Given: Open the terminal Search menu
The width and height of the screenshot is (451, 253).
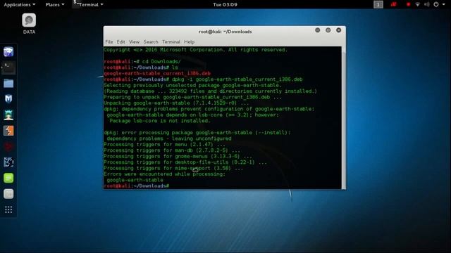Looking at the screenshot, I should [x=151, y=42].
